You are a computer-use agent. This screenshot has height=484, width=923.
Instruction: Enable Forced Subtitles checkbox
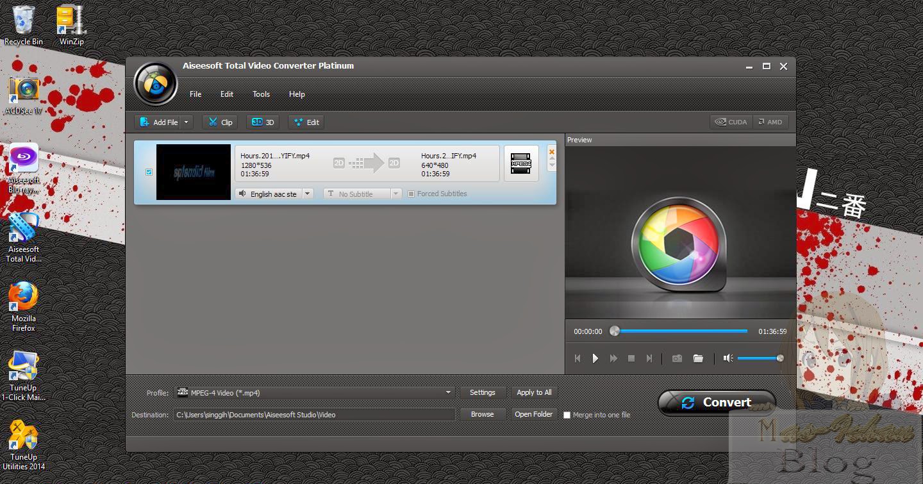(412, 194)
